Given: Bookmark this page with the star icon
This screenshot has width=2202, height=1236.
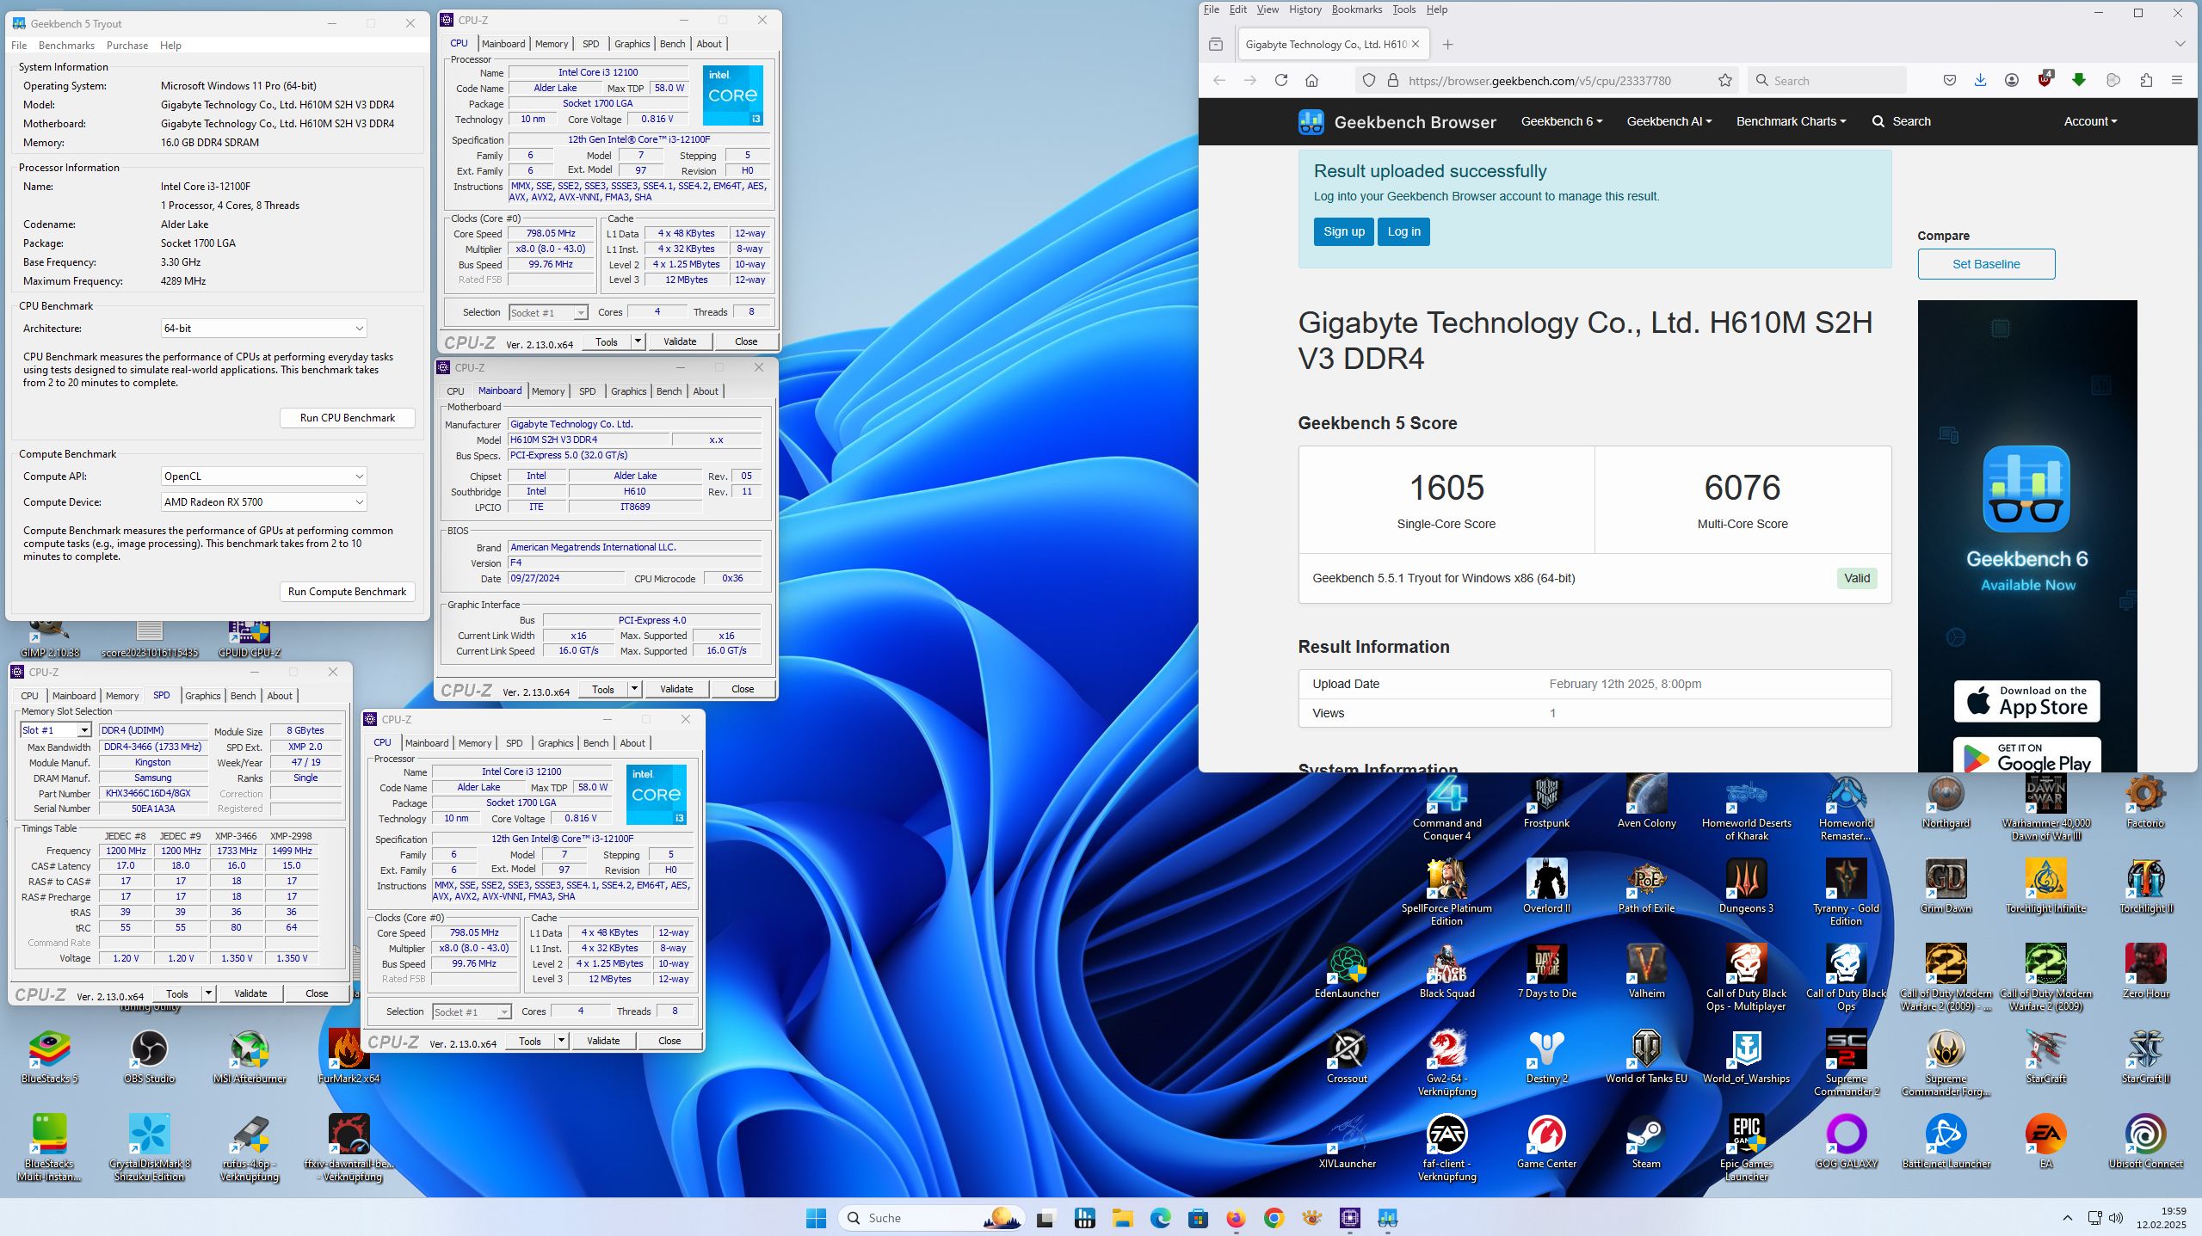Looking at the screenshot, I should point(1724,80).
